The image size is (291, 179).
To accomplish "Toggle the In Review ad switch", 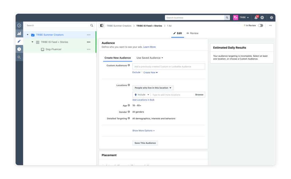I will coord(260,26).
